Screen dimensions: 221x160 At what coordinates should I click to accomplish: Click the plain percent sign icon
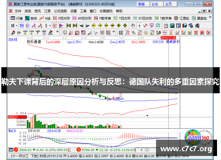click(133, 33)
